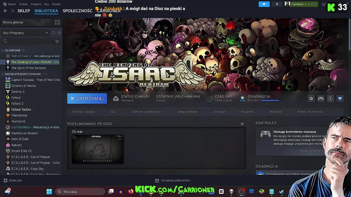
Task: Open the DLC link
Action: click(x=113, y=112)
